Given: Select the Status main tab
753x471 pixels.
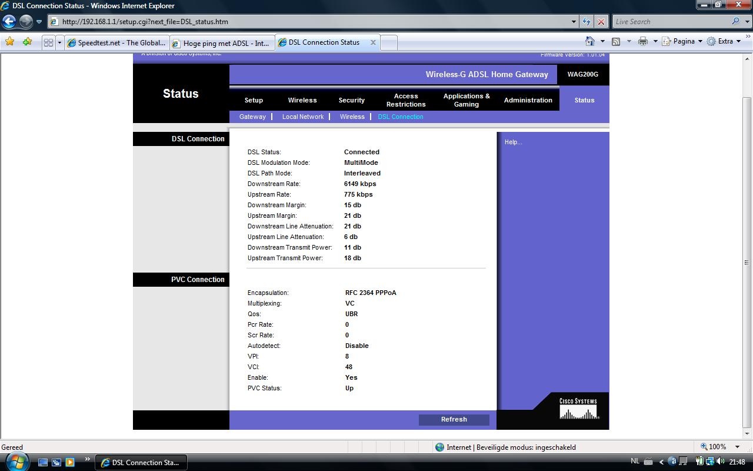Looking at the screenshot, I should pos(584,100).
